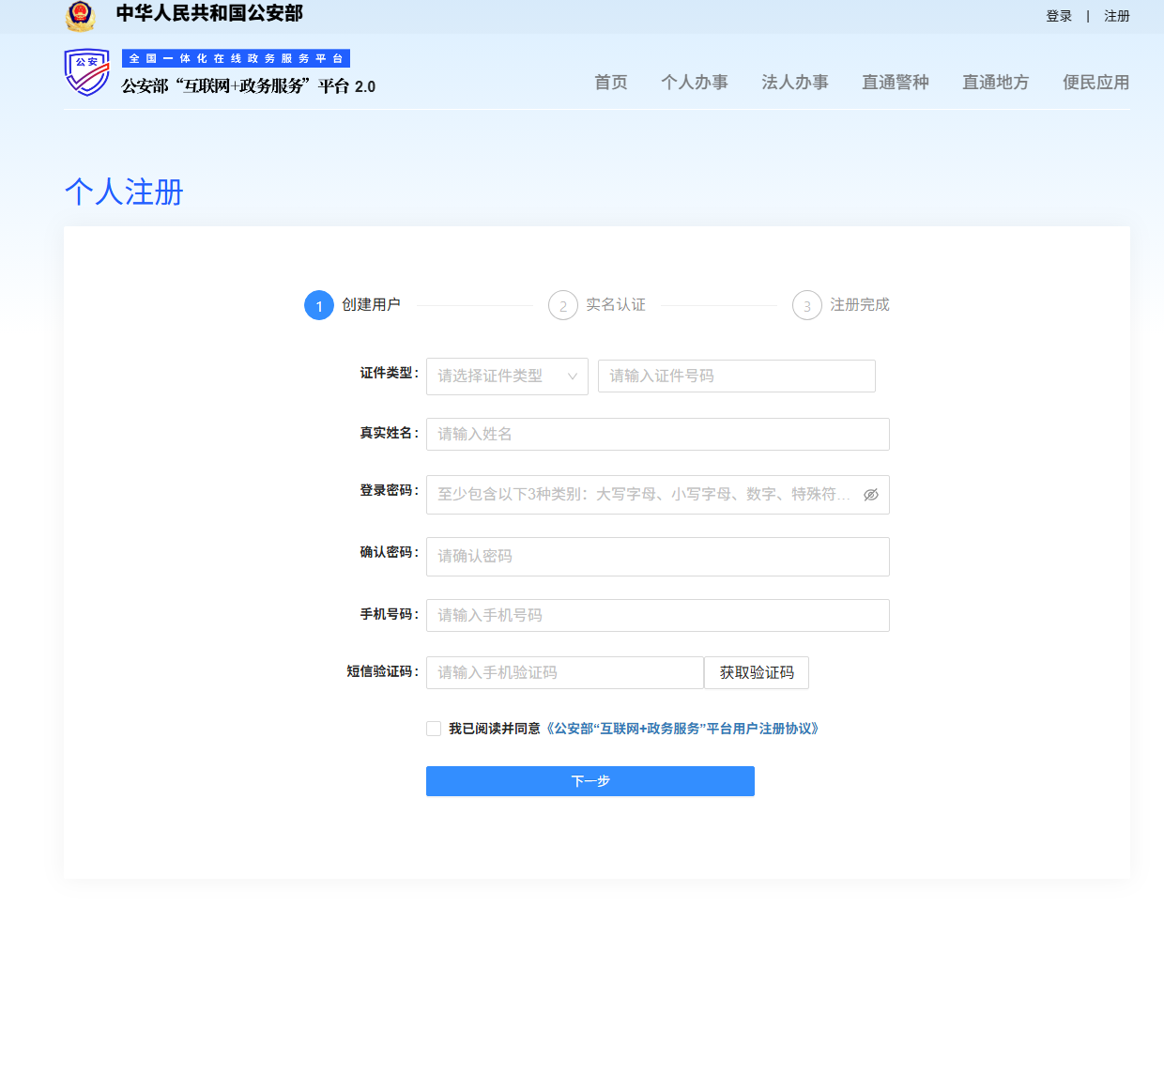The width and height of the screenshot is (1164, 1076).
Task: Click the 手机号码 input field
Action: [657, 615]
